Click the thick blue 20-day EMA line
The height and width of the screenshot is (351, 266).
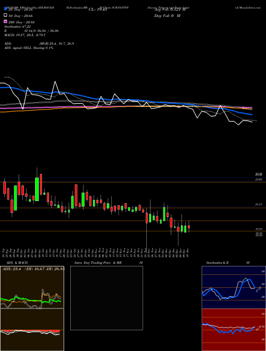pos(126,100)
